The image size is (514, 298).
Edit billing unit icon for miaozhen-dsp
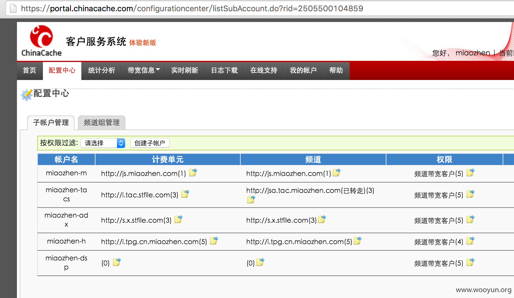(x=117, y=262)
